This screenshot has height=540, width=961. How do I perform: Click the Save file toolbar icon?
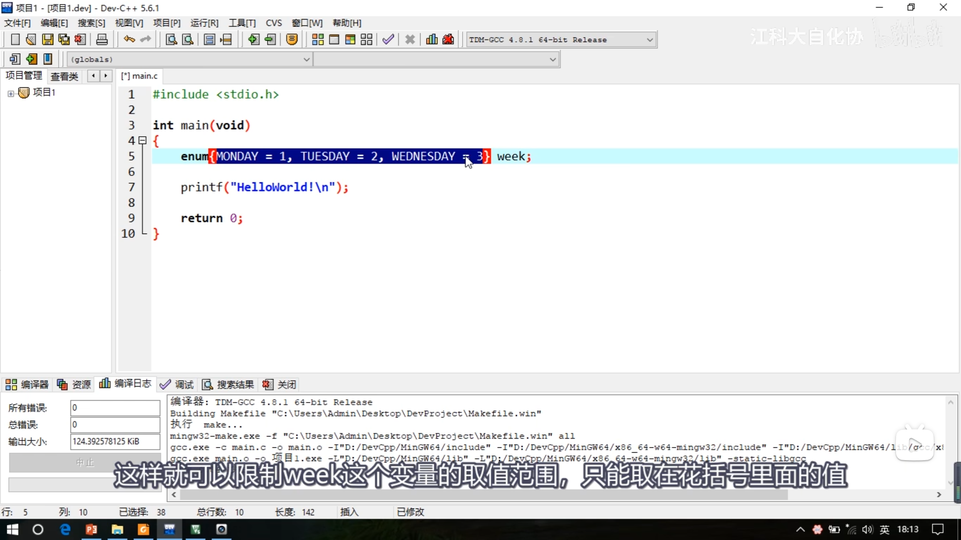(47, 39)
